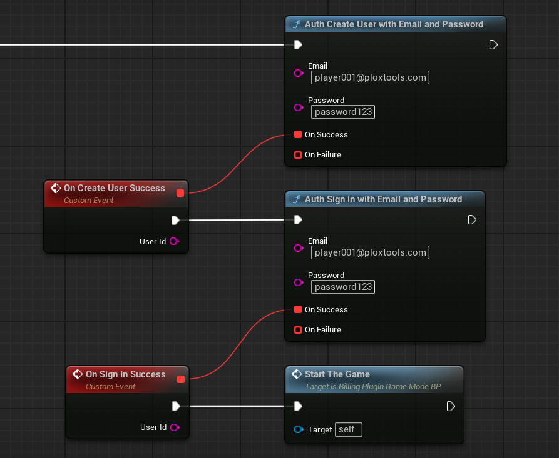Viewport: 559px width, 458px height.
Task: Click Email field in Auth Create User node
Action: 370,77
